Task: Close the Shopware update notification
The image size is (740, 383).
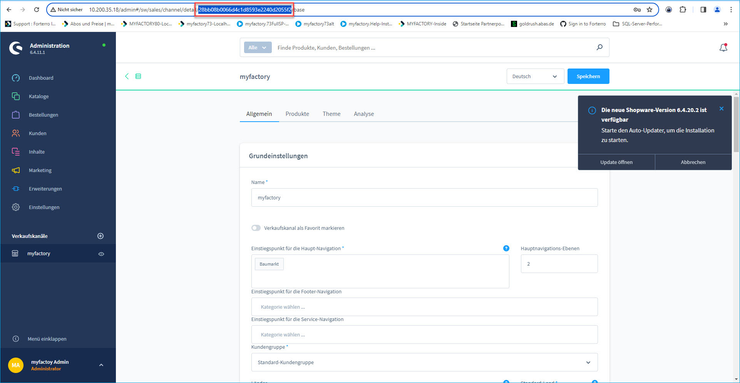Action: click(x=722, y=109)
